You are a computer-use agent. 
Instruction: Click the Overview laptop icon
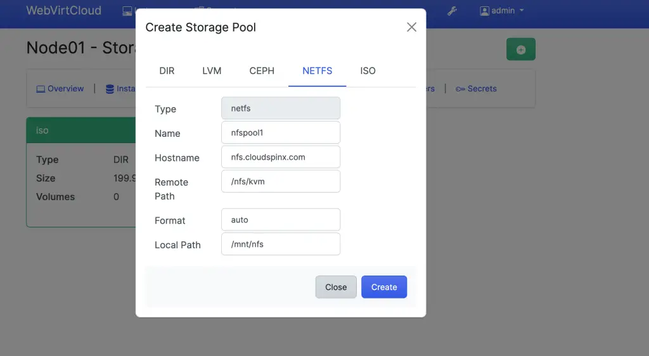click(x=41, y=89)
